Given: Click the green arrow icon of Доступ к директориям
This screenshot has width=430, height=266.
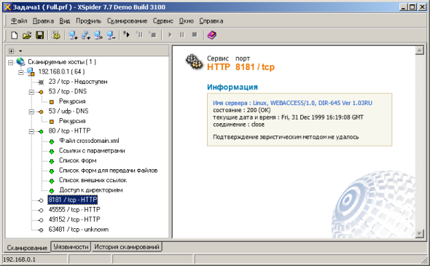Looking at the screenshot, I should tap(52, 191).
